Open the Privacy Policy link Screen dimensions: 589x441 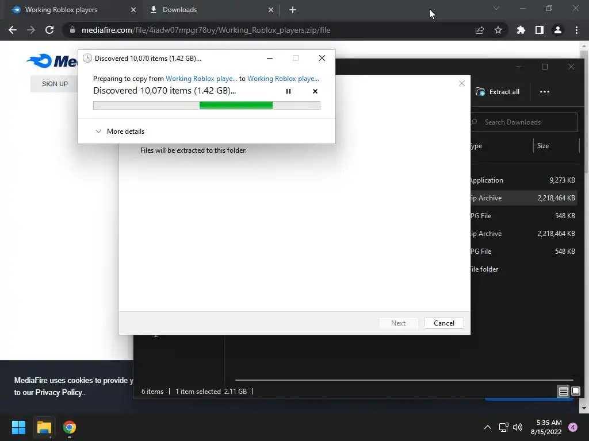point(59,392)
